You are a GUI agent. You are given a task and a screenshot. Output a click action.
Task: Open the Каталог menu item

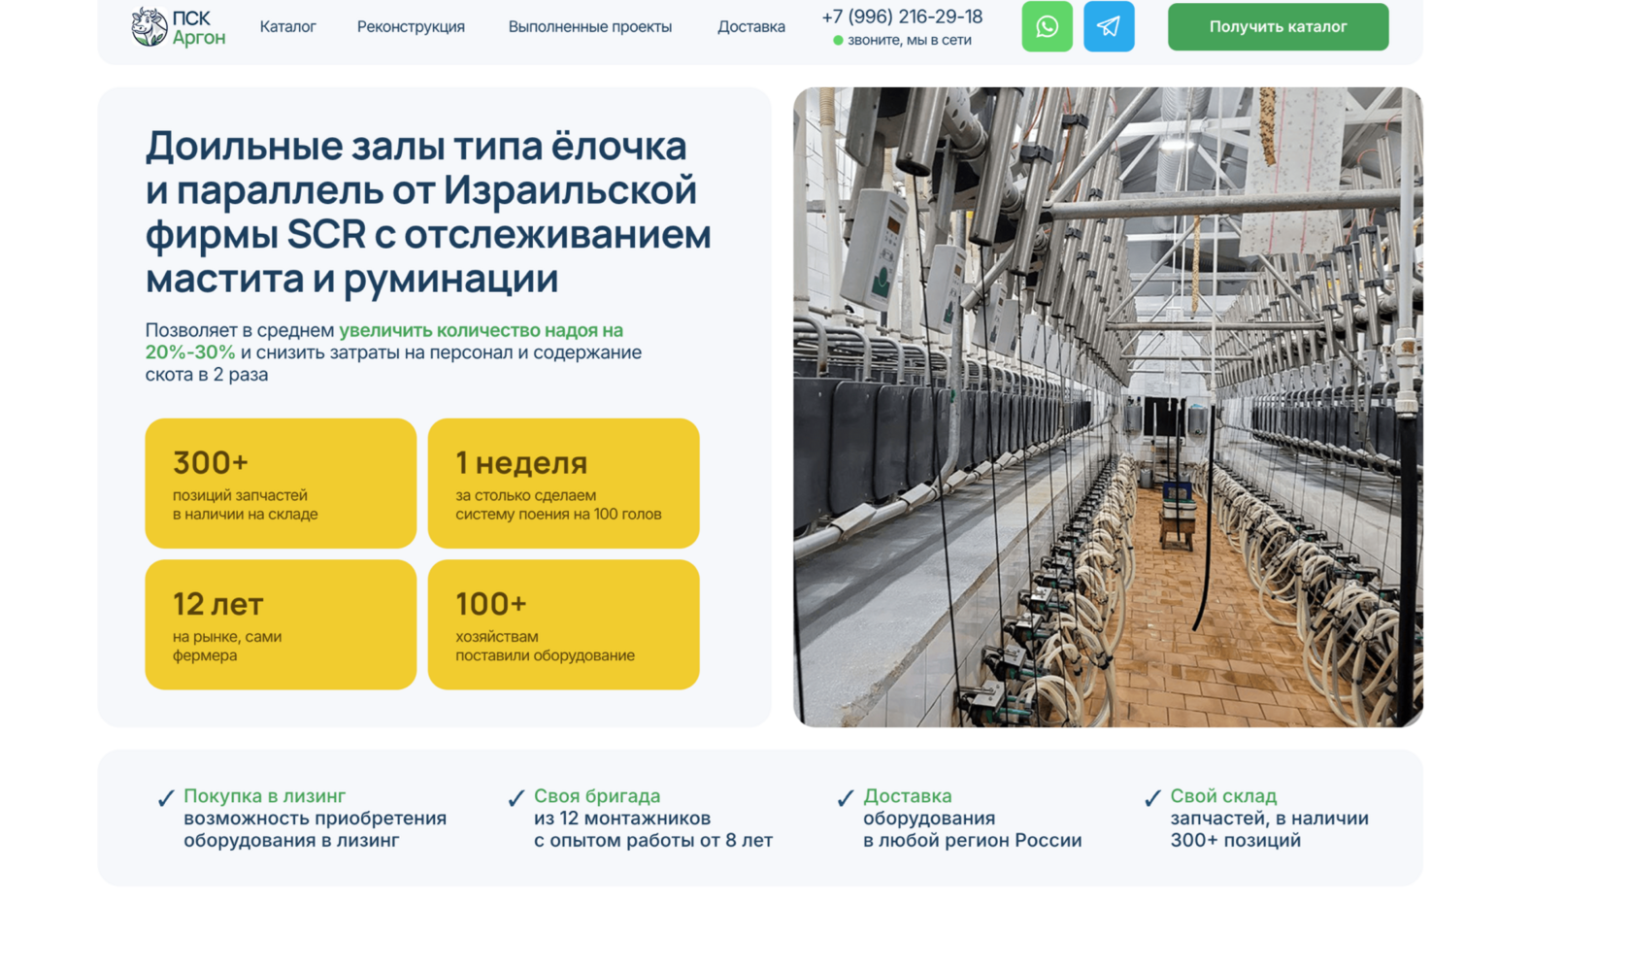pos(285,26)
